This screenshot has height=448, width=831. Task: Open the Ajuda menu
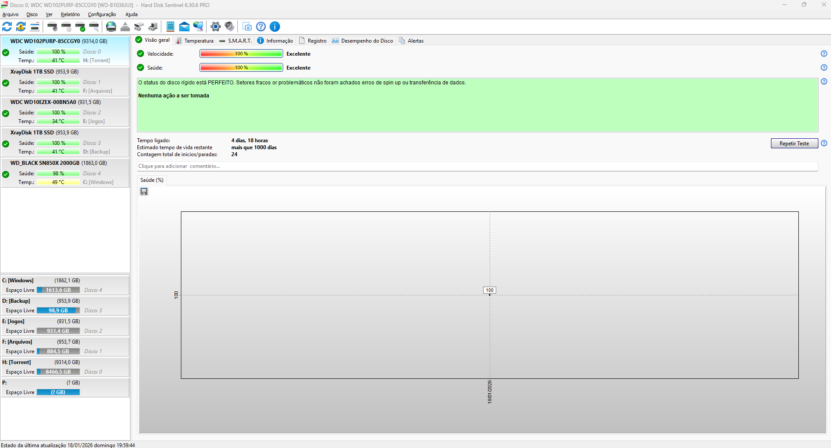click(x=131, y=14)
